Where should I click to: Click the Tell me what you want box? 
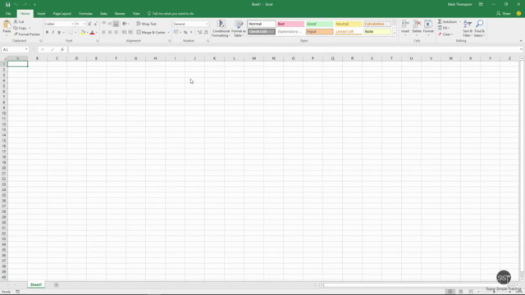171,14
